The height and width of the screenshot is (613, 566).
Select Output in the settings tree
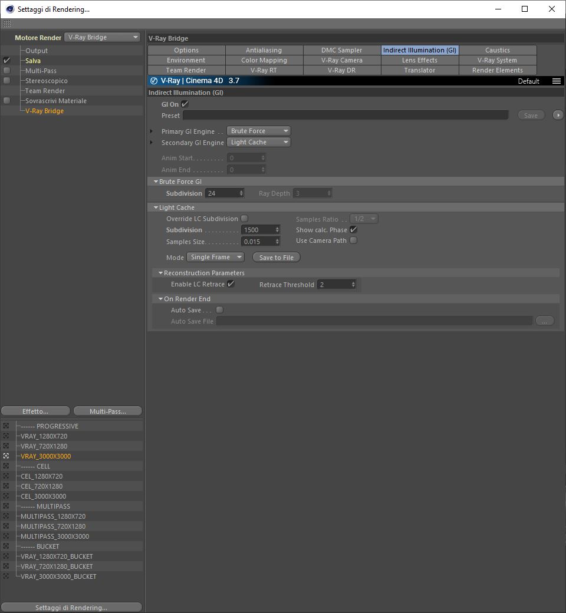pyautogui.click(x=37, y=51)
